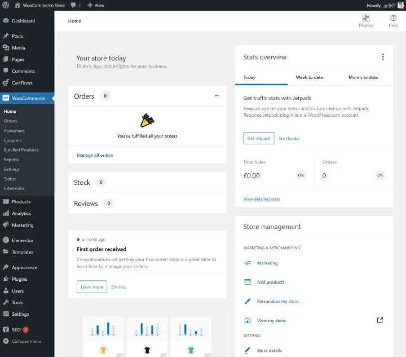
Task: Open Help question mark icon
Action: coord(393,18)
